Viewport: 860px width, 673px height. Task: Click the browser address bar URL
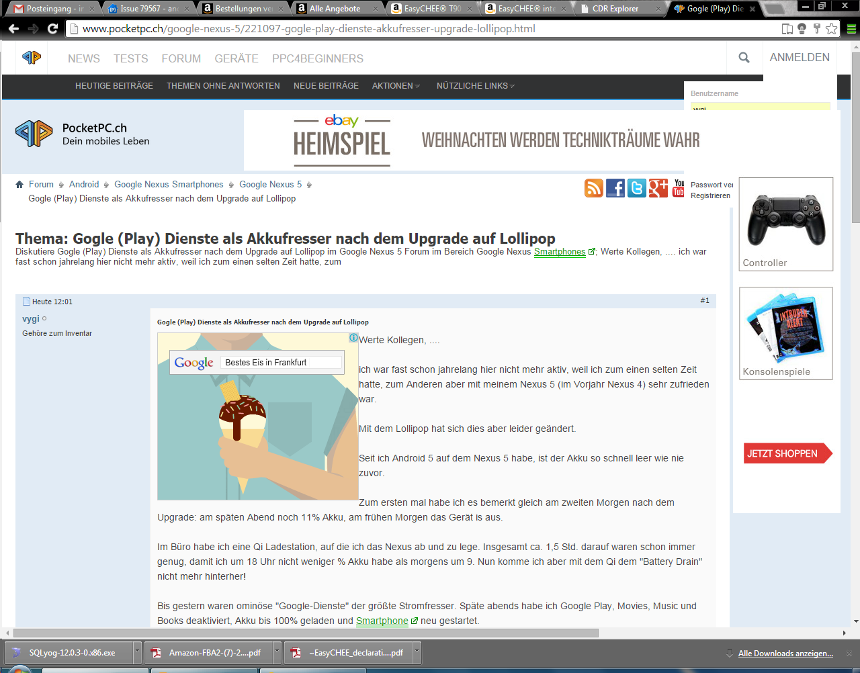coord(309,29)
